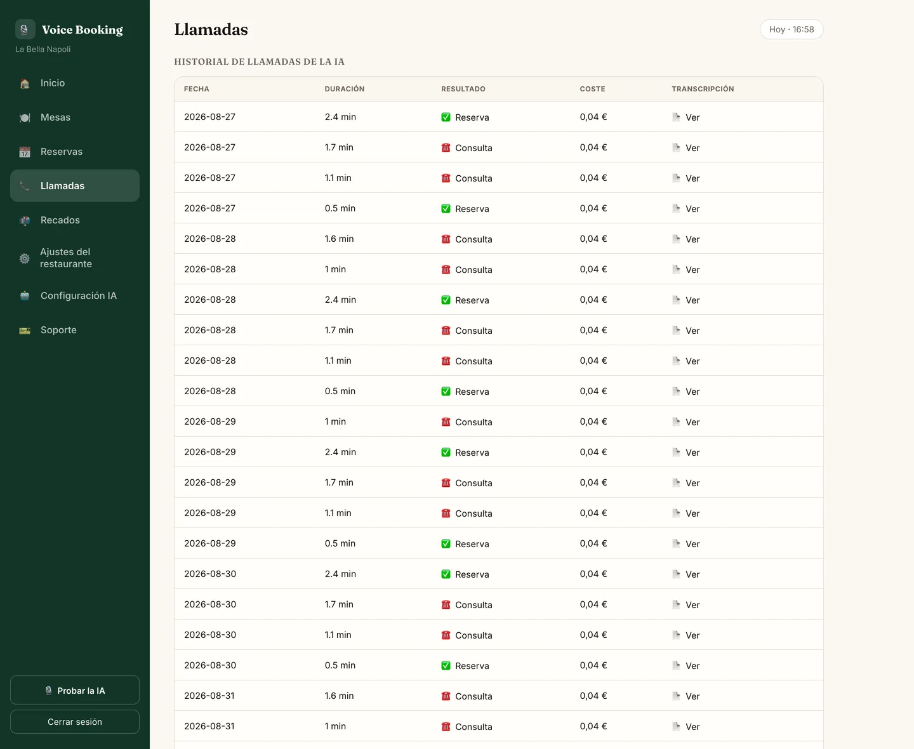Click the RESULTADO column header
914x749 pixels.
point(463,89)
